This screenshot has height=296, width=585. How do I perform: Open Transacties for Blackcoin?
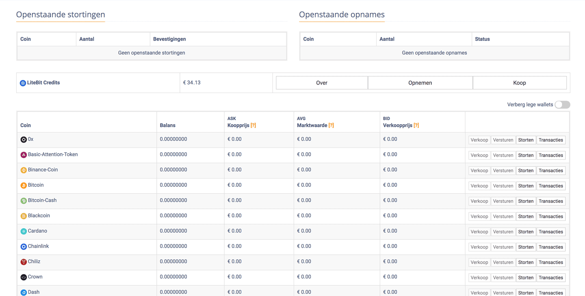coord(551,216)
